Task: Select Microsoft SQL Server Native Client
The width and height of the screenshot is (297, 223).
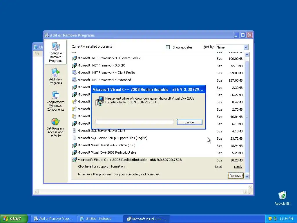Action: [101, 131]
